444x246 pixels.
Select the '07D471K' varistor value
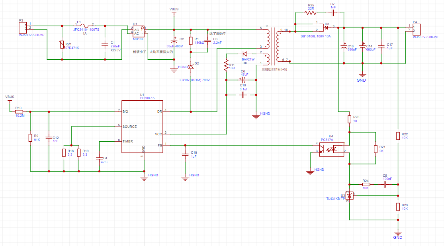pyautogui.click(x=72, y=48)
